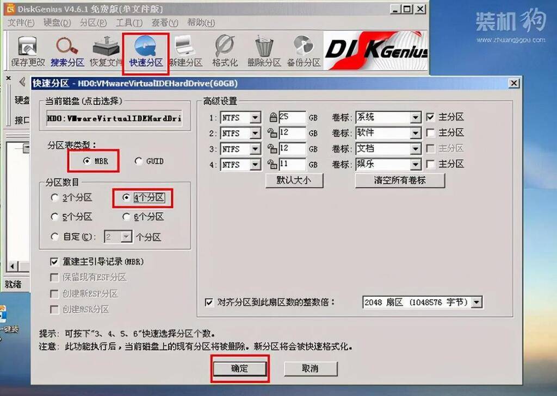
Task: Select the 快速分区 quick partition icon
Action: [x=146, y=52]
